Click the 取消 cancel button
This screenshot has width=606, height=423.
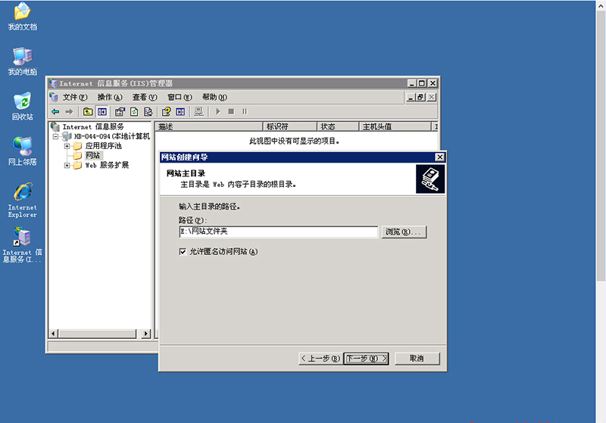pos(417,359)
